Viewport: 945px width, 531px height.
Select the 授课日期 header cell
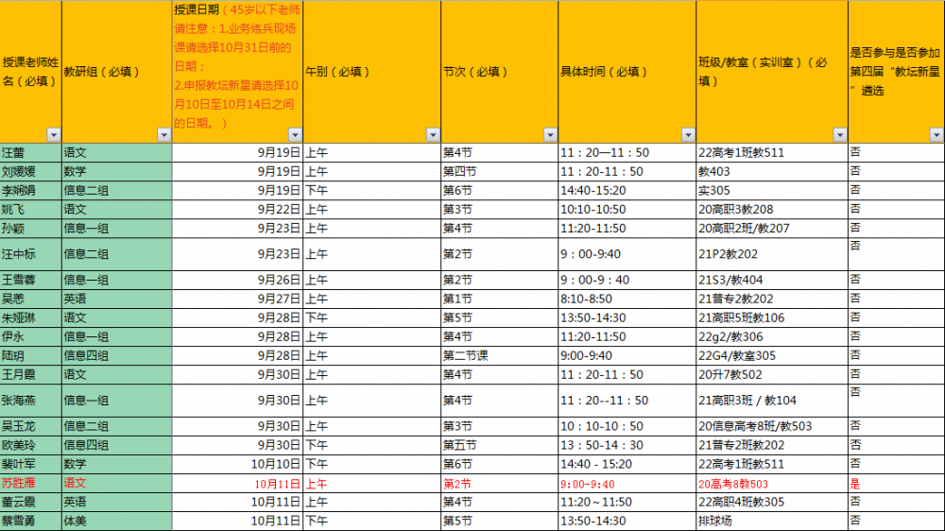[236, 71]
